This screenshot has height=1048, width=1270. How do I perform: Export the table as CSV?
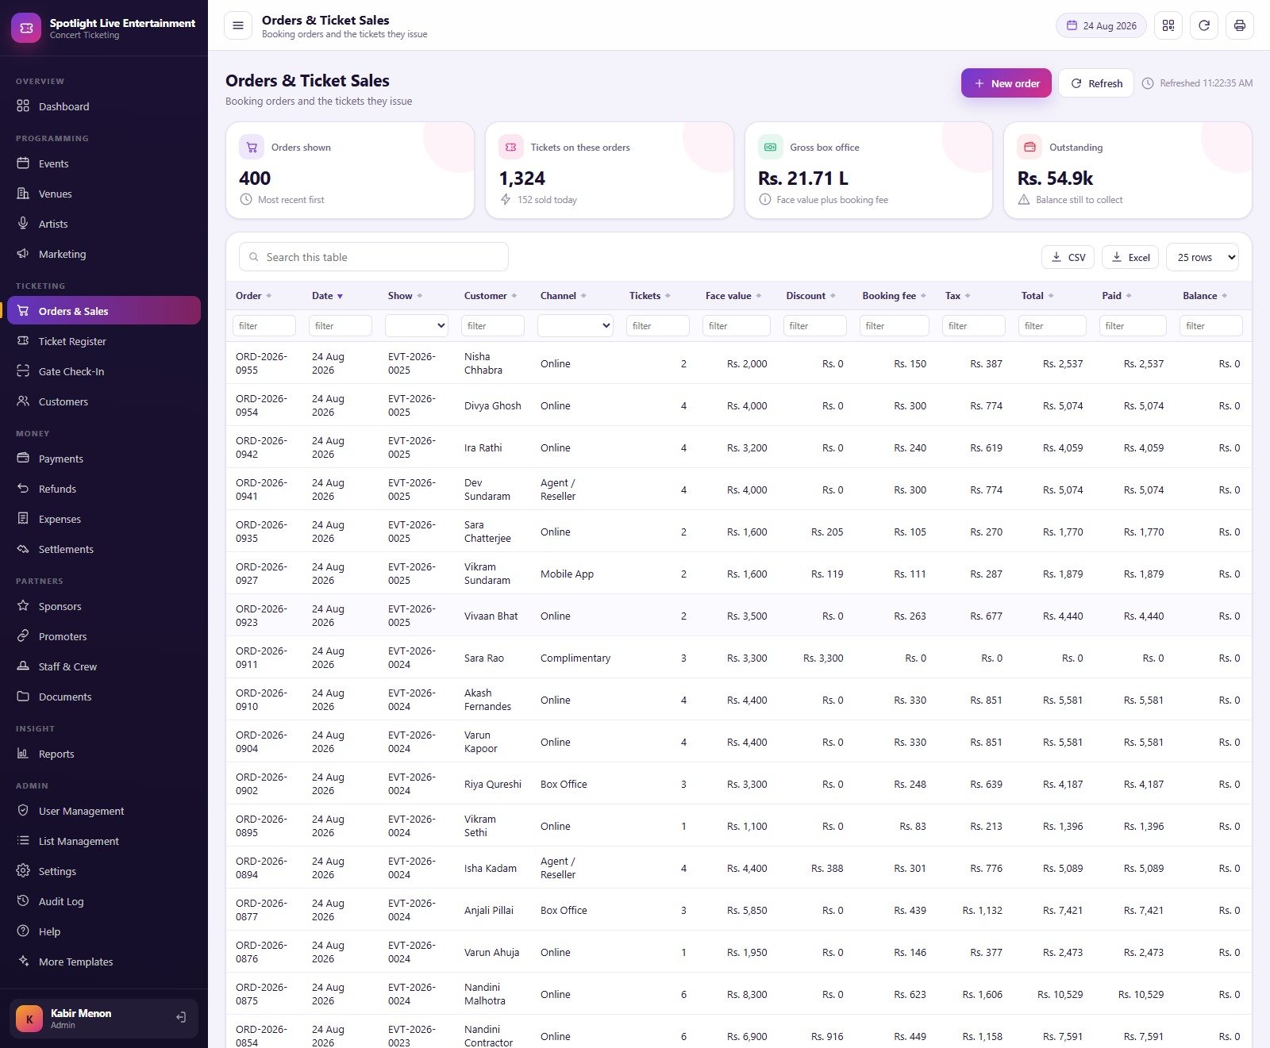(x=1068, y=257)
